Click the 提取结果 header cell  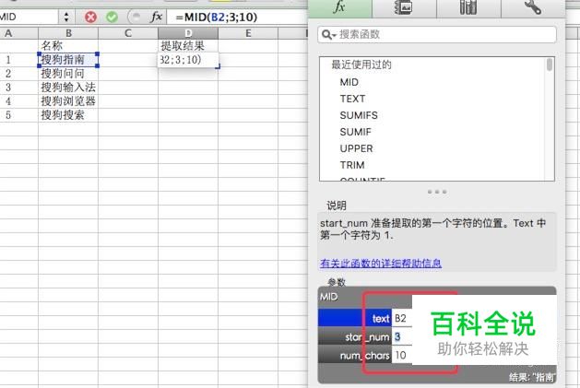pos(188,46)
